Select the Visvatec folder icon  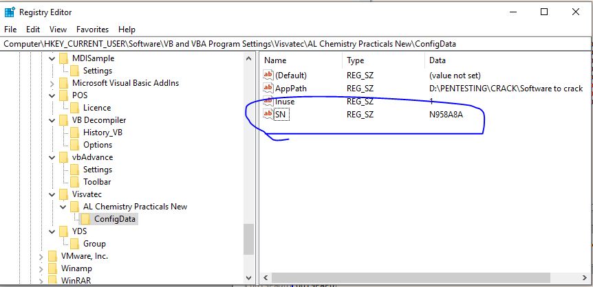click(x=63, y=194)
